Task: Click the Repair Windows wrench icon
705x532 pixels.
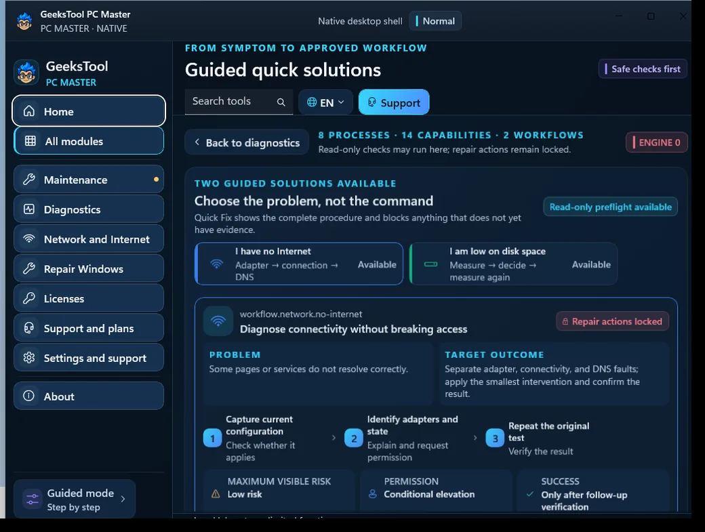Action: tap(29, 268)
